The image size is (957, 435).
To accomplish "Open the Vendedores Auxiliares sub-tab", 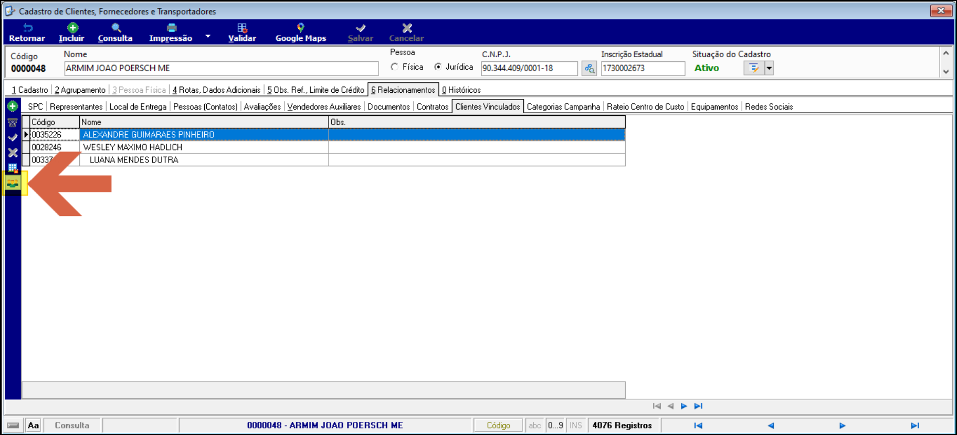I will 324,107.
